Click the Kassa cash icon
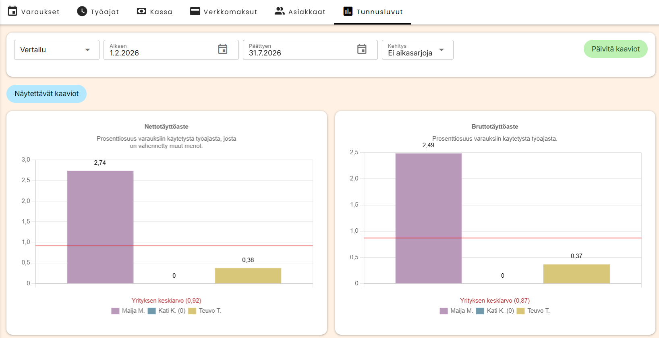Image resolution: width=659 pixels, height=338 pixels. tap(141, 11)
